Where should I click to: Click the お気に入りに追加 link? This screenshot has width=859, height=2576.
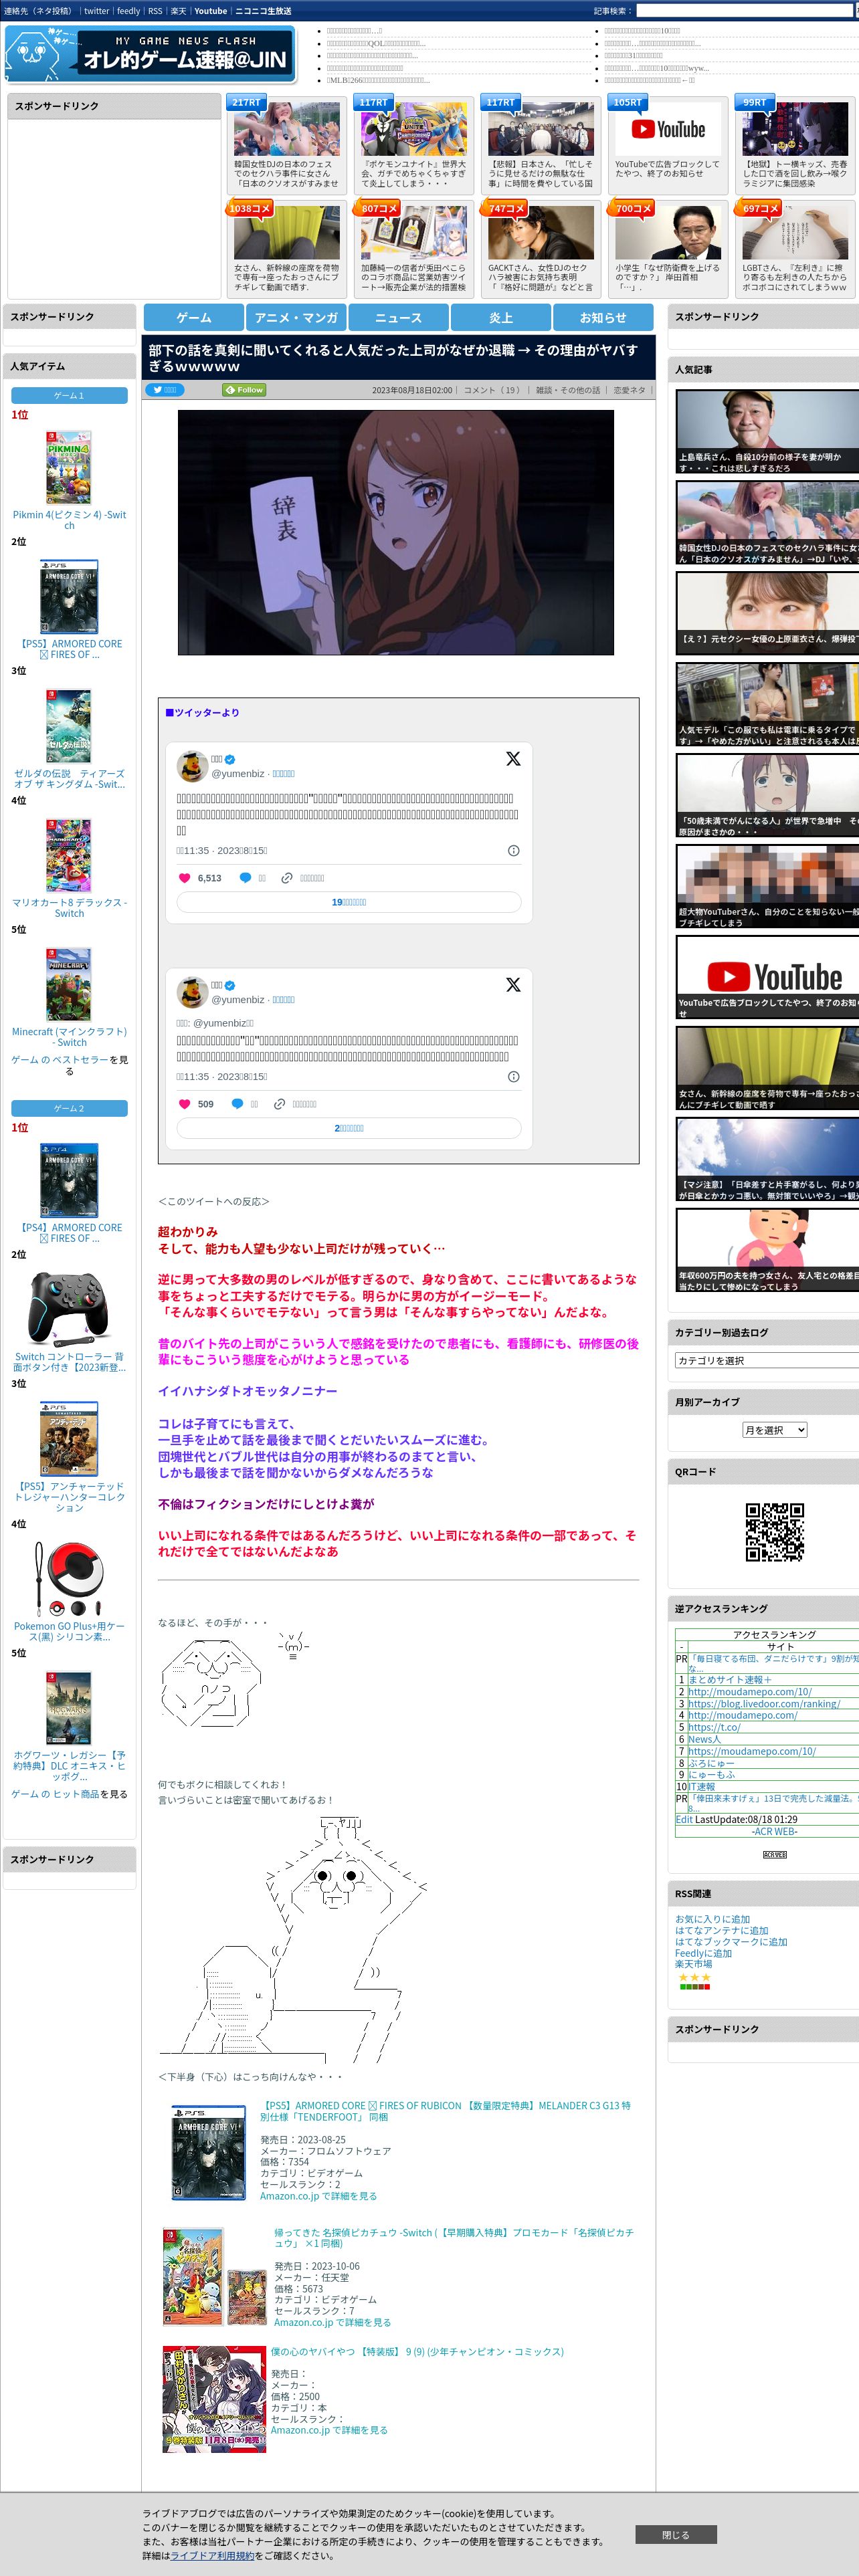712,1919
